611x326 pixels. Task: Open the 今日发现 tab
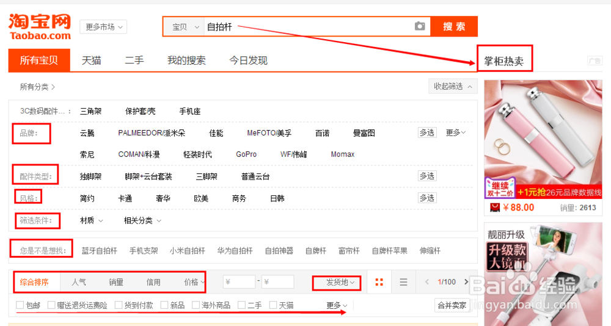point(248,60)
